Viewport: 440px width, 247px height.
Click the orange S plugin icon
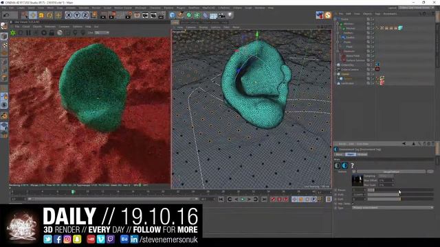(328, 15)
